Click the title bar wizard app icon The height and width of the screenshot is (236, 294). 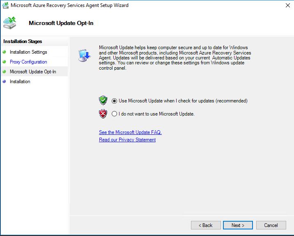(x=5, y=5)
